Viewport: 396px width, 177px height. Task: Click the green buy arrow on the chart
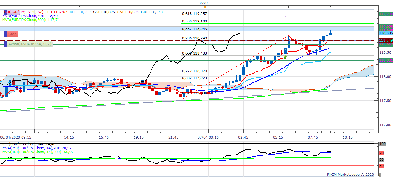click(x=285, y=56)
